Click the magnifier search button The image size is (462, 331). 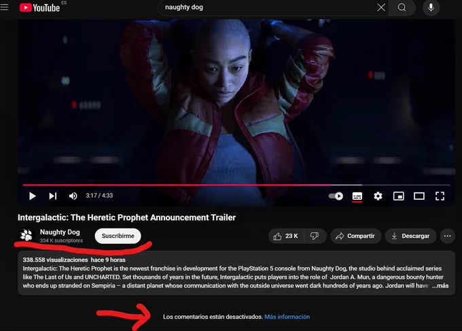click(x=402, y=7)
